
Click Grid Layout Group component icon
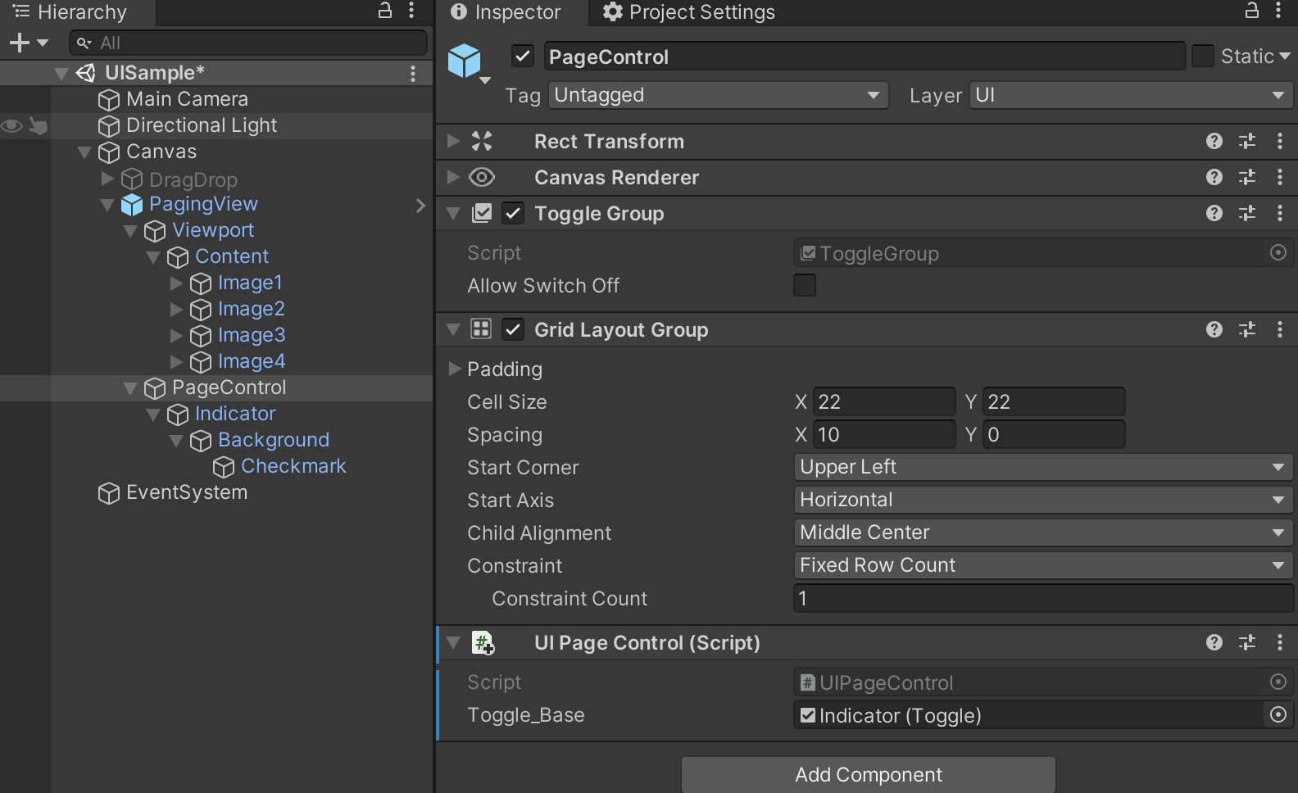coord(481,329)
